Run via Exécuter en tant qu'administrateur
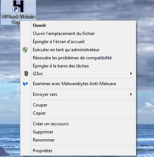 pyautogui.click(x=66, y=50)
